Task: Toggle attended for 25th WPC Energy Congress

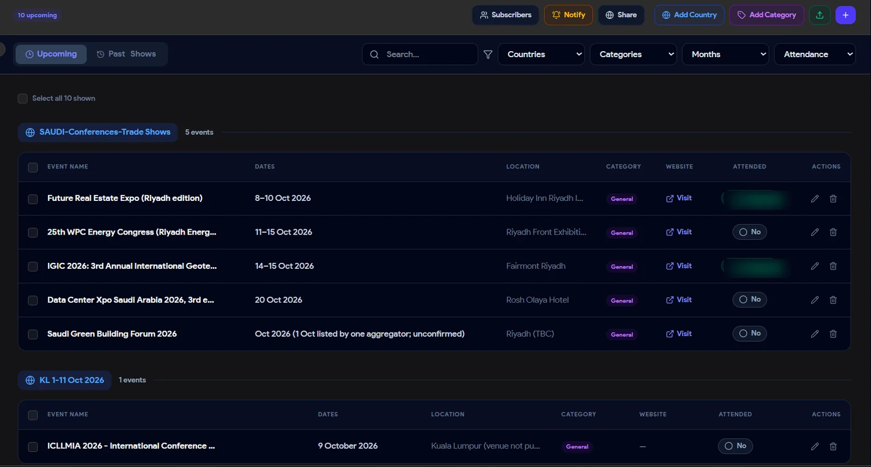Action: click(750, 232)
